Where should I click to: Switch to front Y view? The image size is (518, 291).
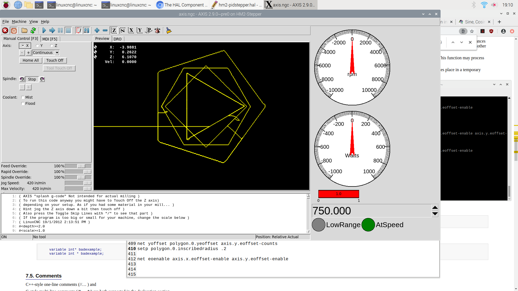(139, 30)
